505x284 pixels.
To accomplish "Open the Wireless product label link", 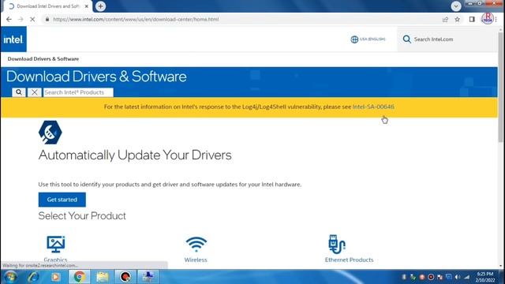I will 196,260.
